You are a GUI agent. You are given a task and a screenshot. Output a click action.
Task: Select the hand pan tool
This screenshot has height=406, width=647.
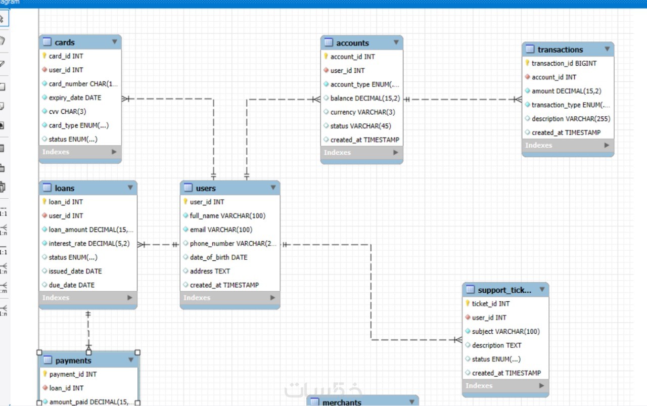pos(3,40)
